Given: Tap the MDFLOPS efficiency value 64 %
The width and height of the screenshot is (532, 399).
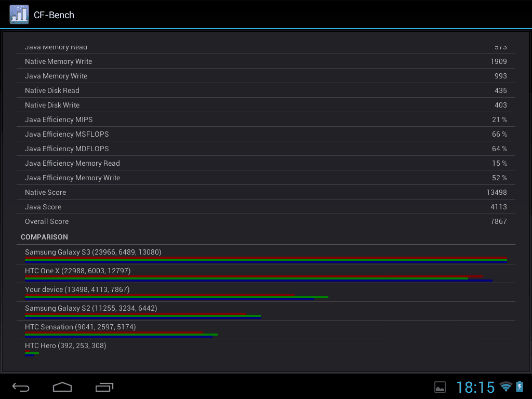Looking at the screenshot, I should point(499,149).
